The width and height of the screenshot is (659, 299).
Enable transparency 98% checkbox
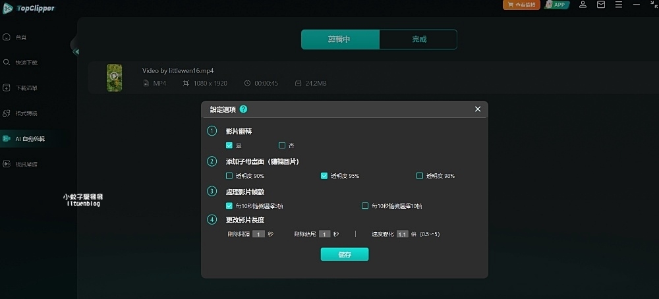pyautogui.click(x=419, y=176)
